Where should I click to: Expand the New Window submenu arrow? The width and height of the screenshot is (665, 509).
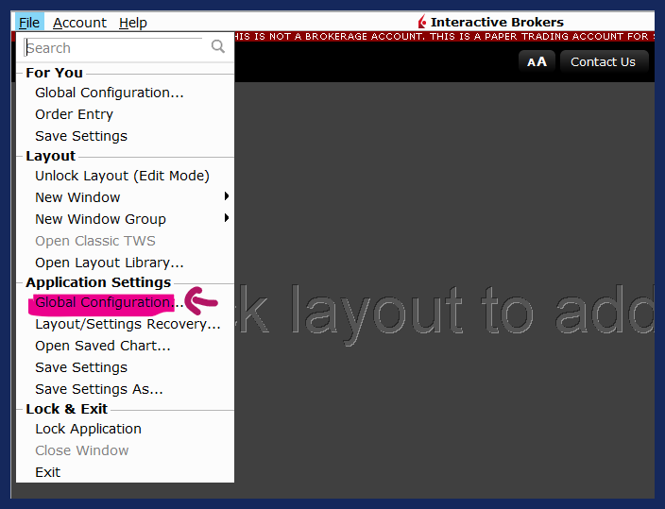click(227, 197)
